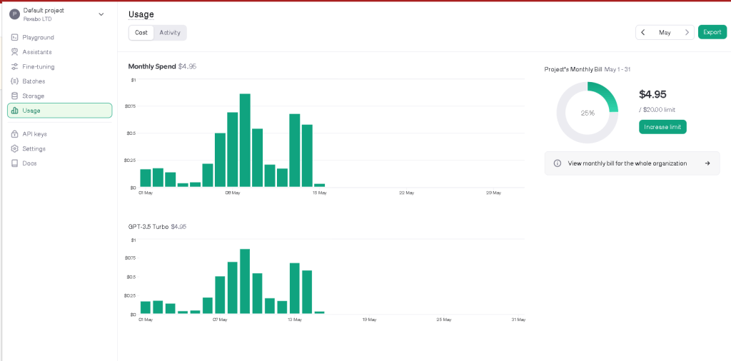This screenshot has width=731, height=361.
Task: Click the Monthly Spend $4.95 label
Action: click(x=162, y=66)
